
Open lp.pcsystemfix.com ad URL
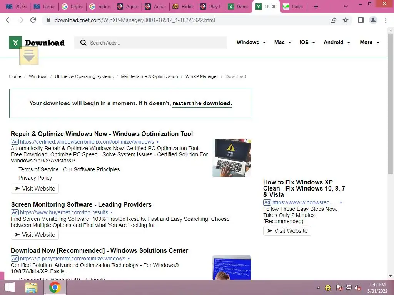(72, 259)
